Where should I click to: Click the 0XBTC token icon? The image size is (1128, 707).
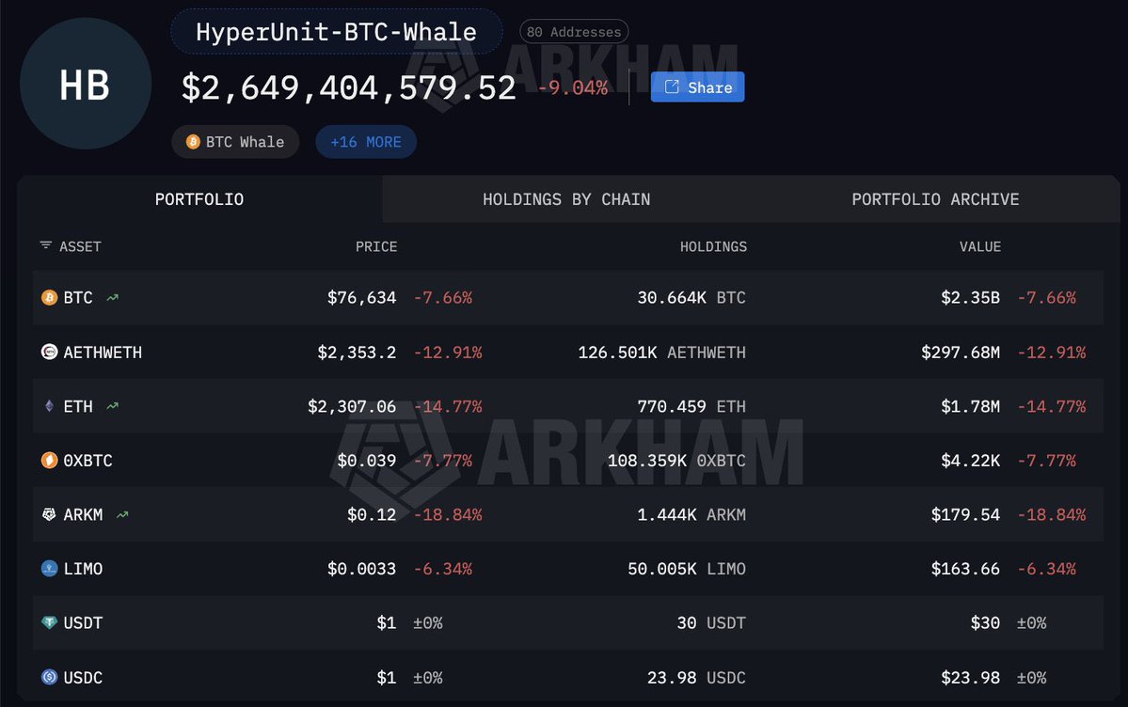50,461
